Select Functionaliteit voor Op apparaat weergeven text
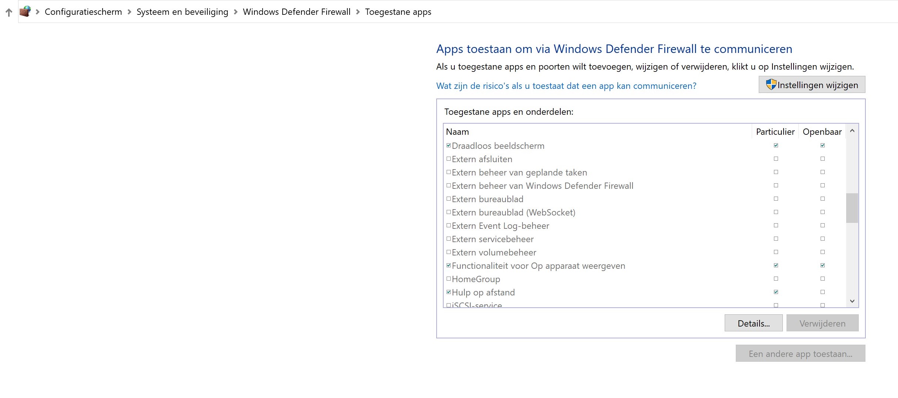The image size is (898, 398). pos(538,266)
